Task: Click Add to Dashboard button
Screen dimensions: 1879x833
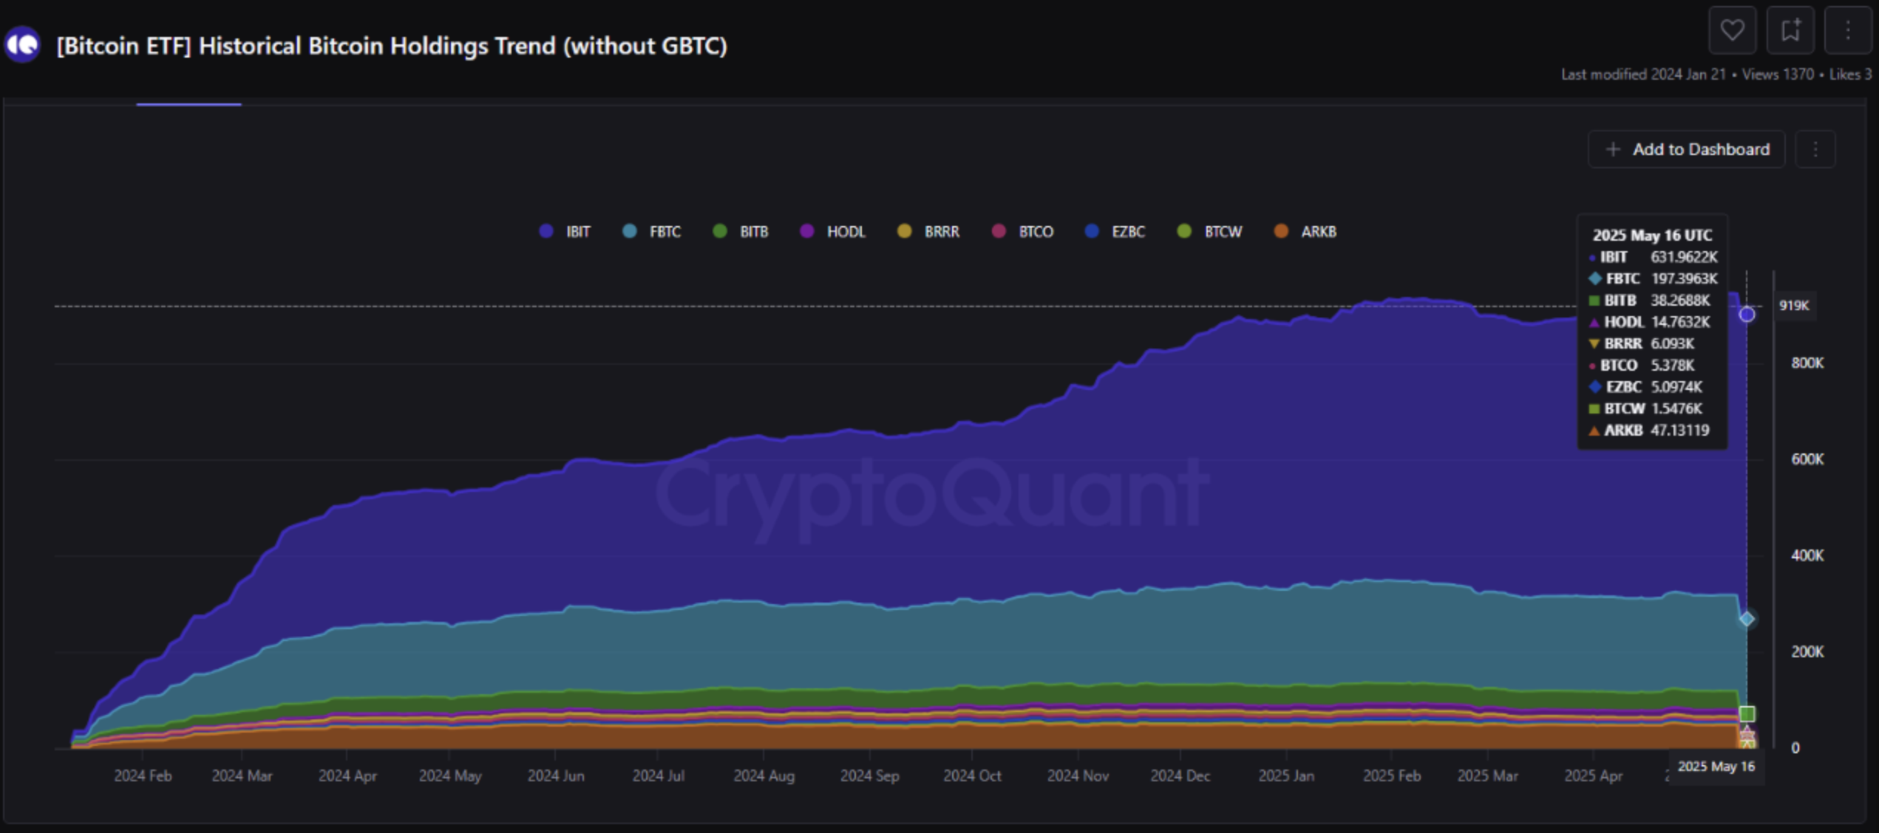Action: click(x=1687, y=149)
